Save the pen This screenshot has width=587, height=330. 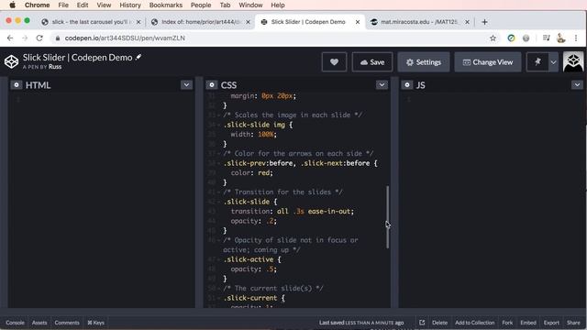click(372, 62)
